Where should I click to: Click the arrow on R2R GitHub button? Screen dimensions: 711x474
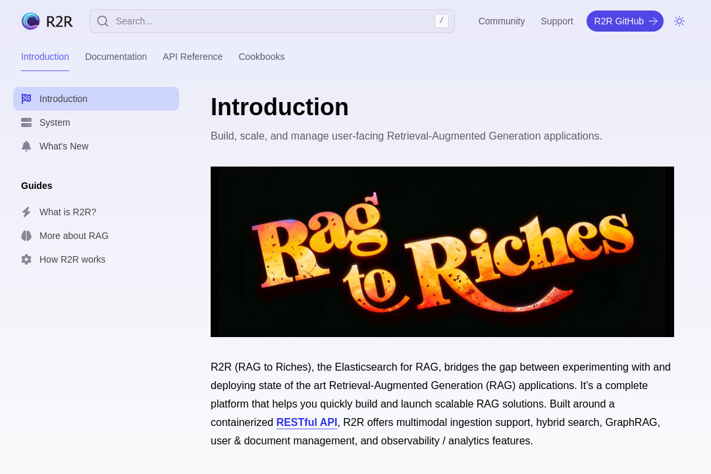[653, 21]
